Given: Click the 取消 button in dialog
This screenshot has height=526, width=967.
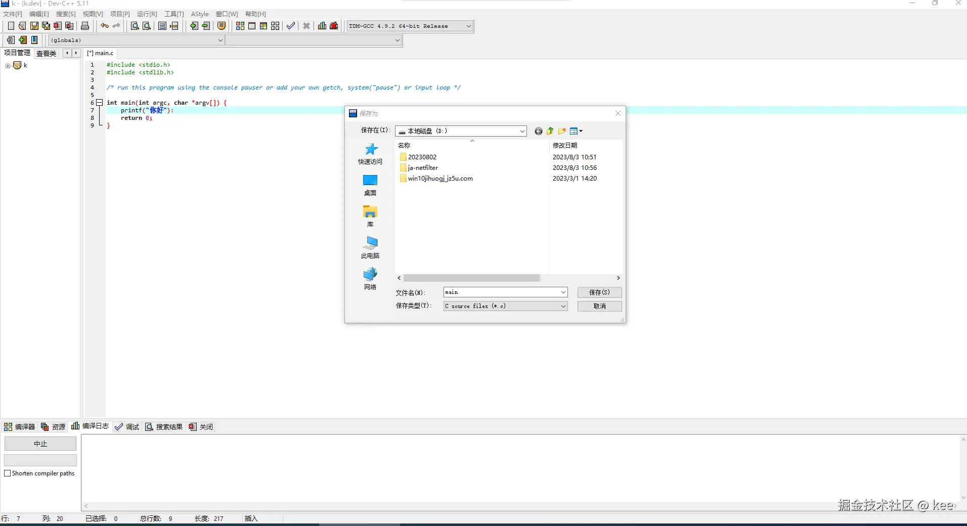Looking at the screenshot, I should 599,306.
